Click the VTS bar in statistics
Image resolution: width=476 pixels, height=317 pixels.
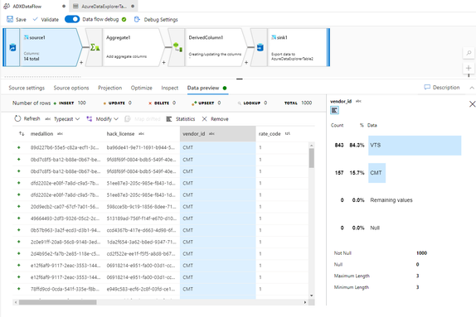415,146
